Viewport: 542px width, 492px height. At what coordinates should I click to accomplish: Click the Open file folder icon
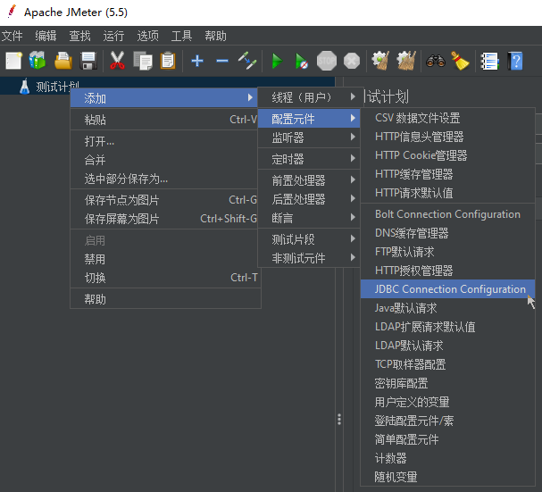pyautogui.click(x=63, y=61)
